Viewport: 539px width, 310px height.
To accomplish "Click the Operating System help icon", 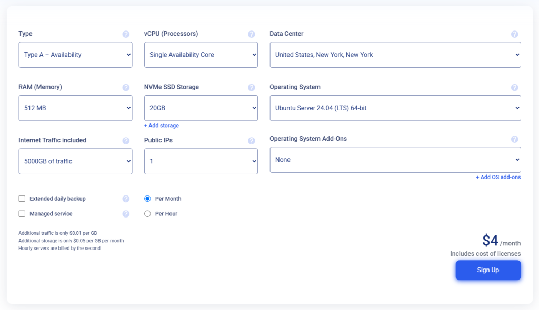I will click(x=514, y=88).
